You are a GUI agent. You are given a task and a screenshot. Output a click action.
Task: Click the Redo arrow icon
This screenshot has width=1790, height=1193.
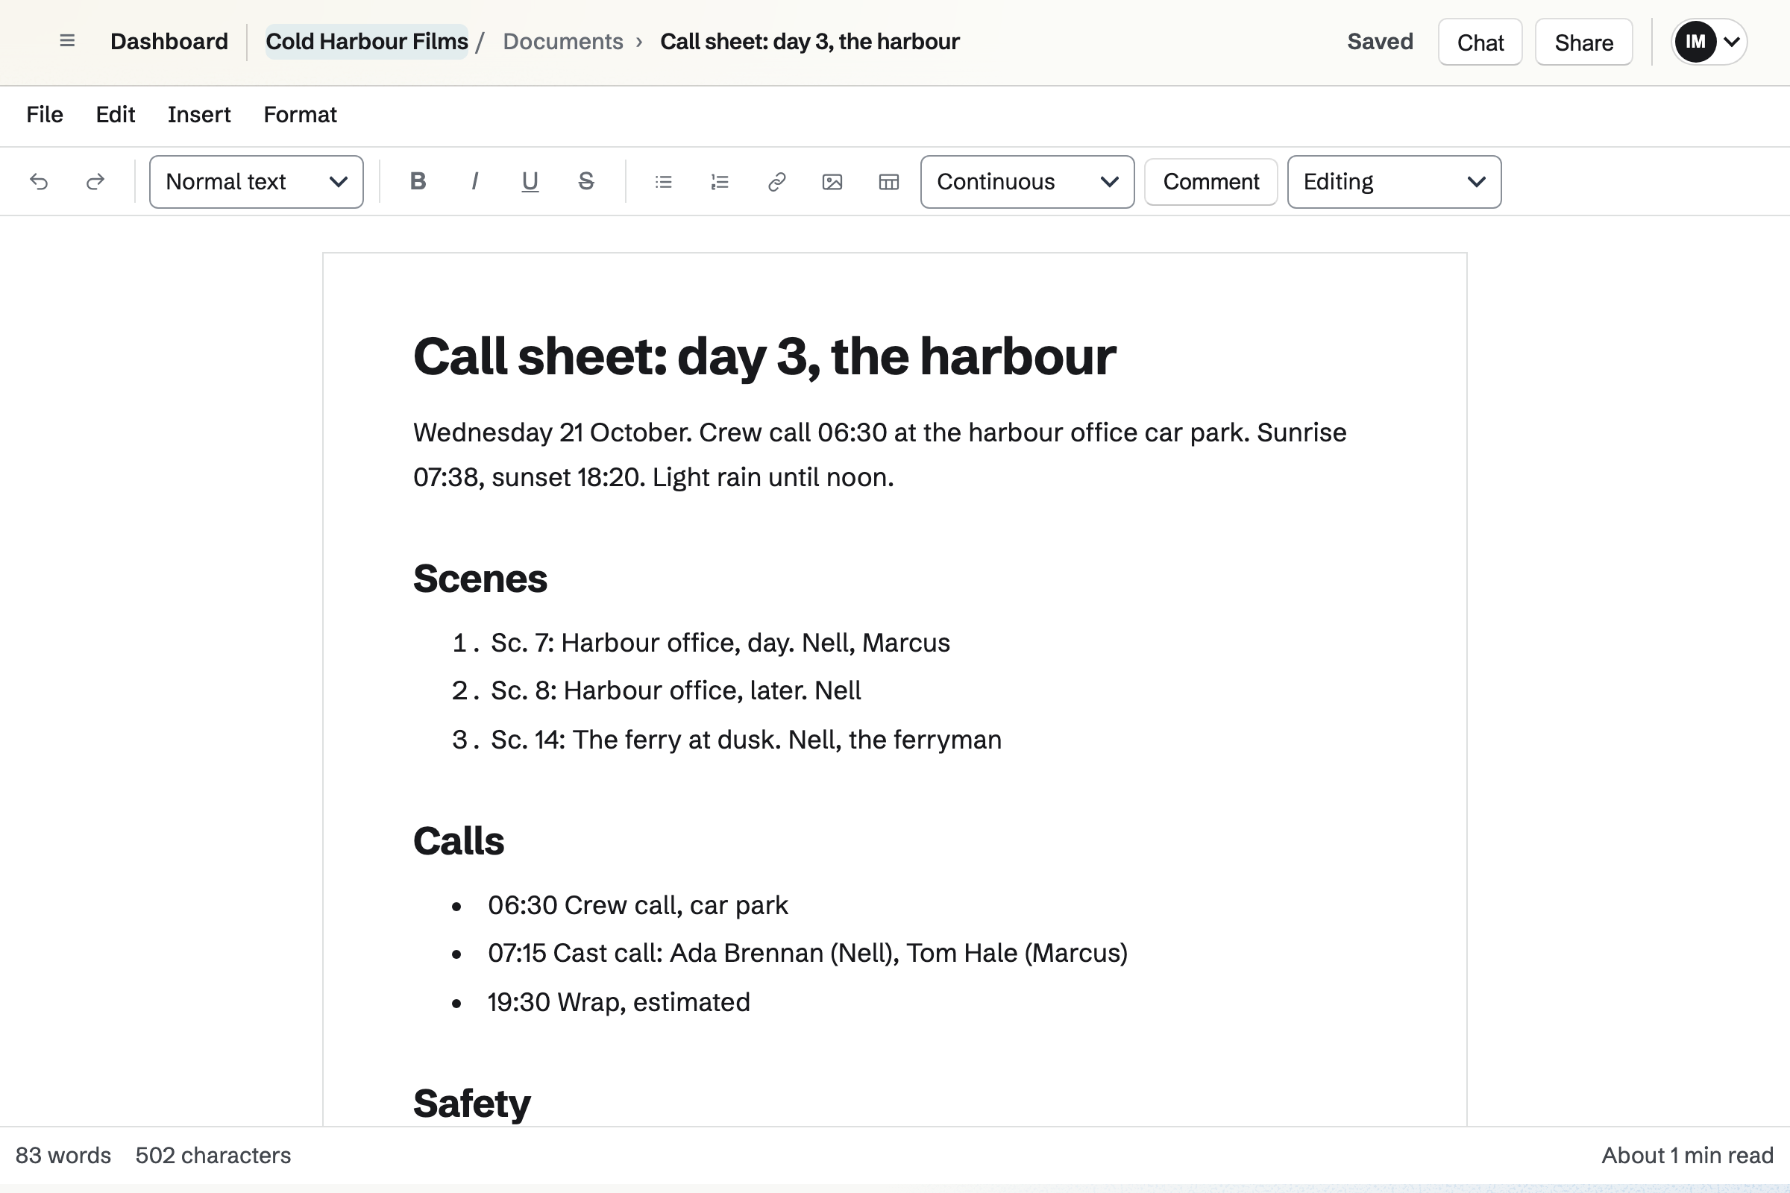pos(95,182)
